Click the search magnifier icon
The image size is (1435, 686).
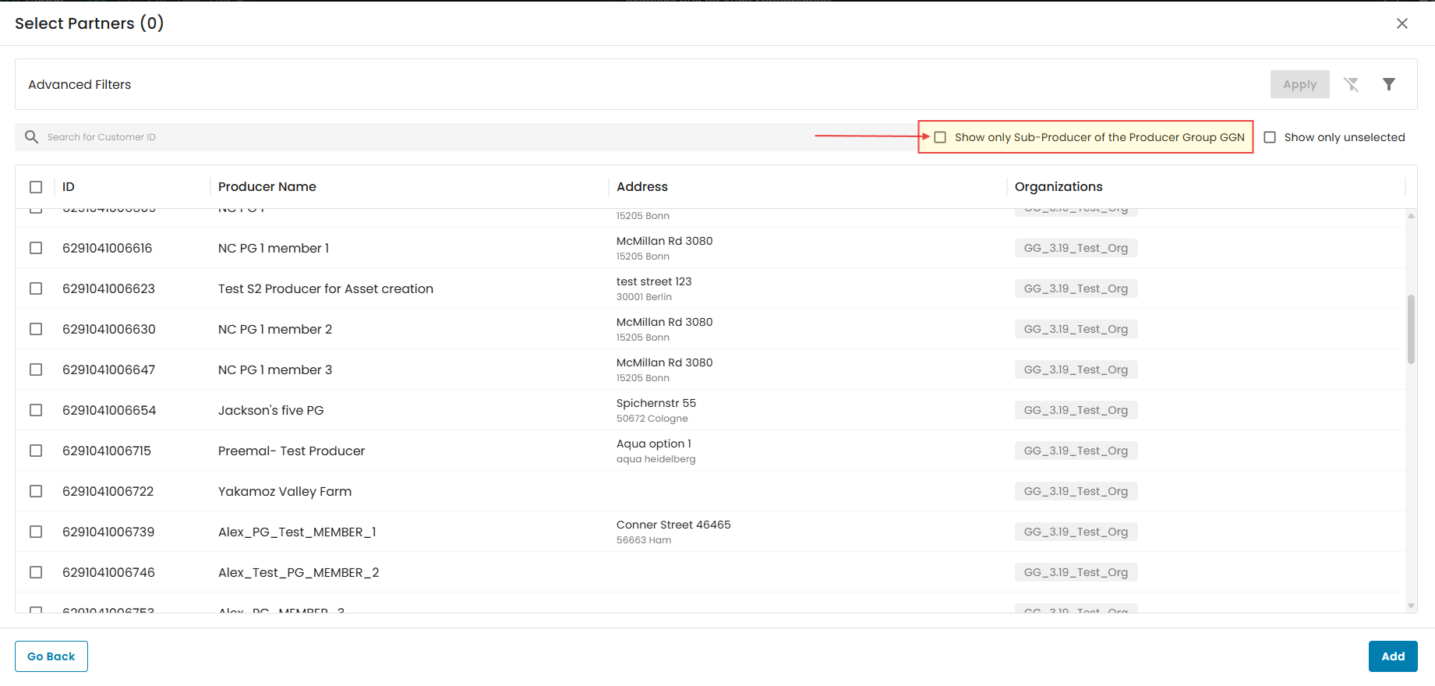coord(31,137)
